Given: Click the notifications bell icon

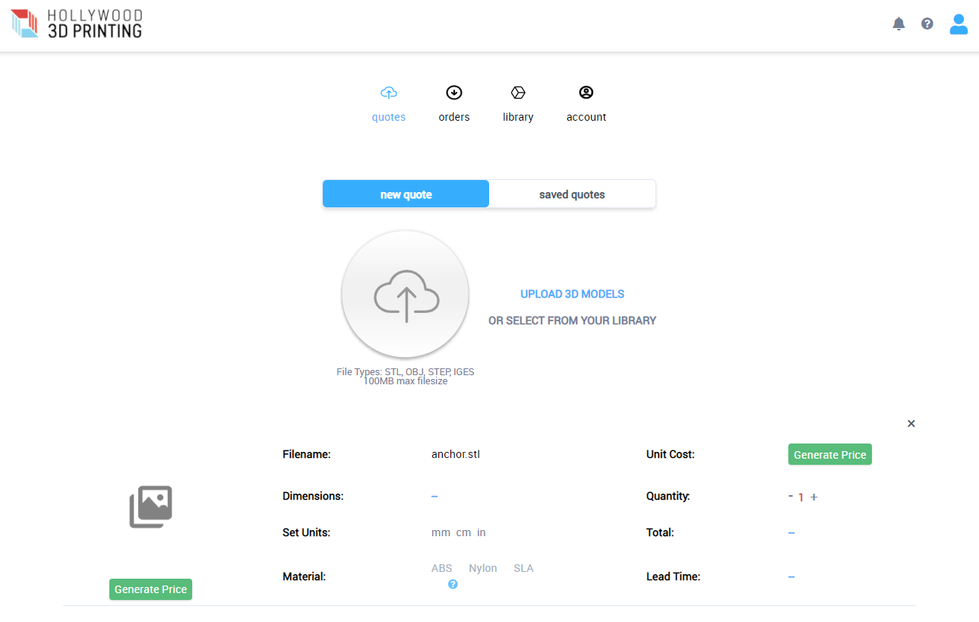Looking at the screenshot, I should (898, 24).
